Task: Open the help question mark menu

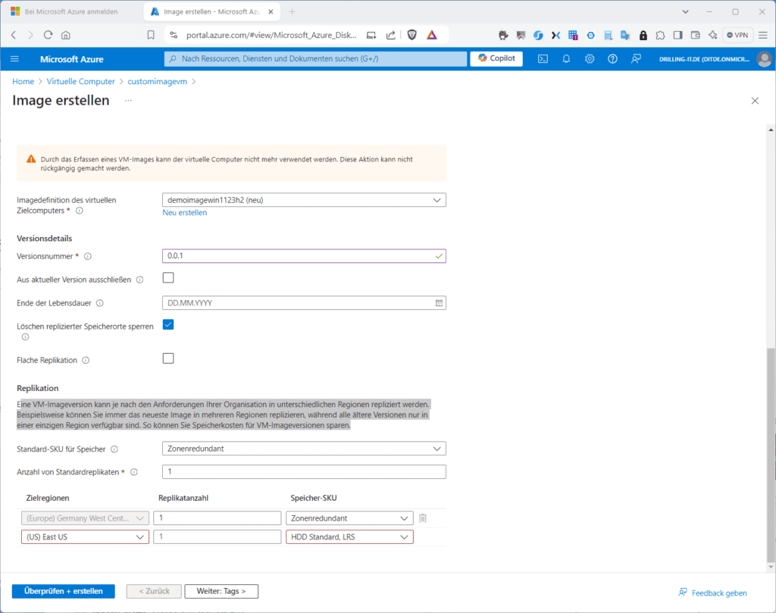Action: tap(612, 59)
